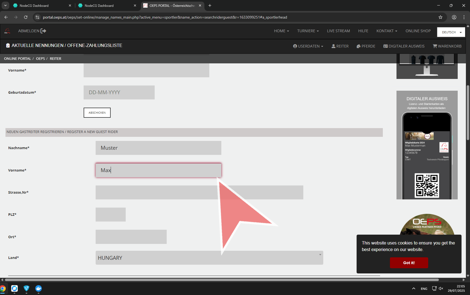Open Pferde horses section
This screenshot has height=295, width=470.
pos(366,46)
